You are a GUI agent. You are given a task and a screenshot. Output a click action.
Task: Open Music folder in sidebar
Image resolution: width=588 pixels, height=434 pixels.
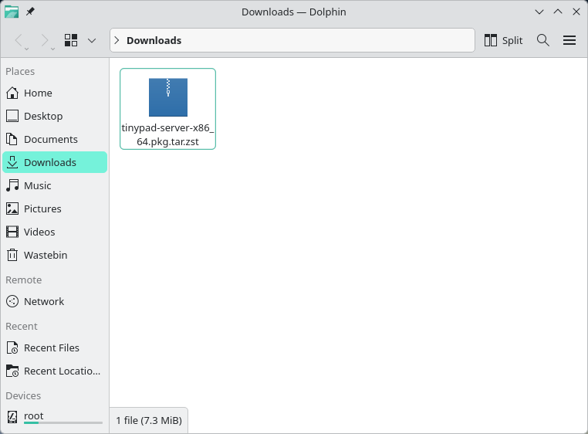point(55,185)
